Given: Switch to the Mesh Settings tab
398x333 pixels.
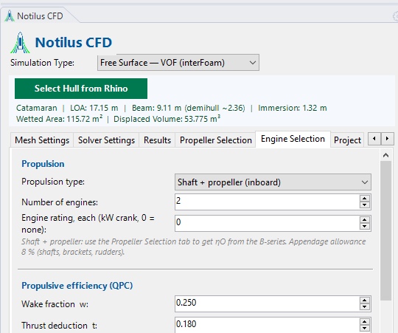Looking at the screenshot, I should click(42, 140).
